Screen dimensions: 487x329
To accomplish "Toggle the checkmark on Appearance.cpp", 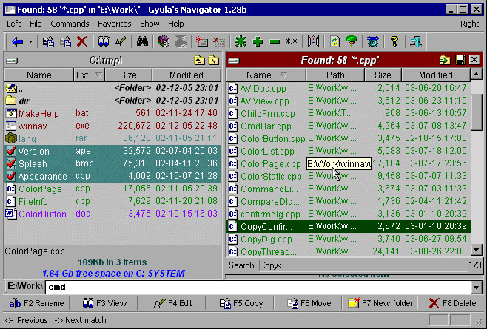I will (x=11, y=176).
